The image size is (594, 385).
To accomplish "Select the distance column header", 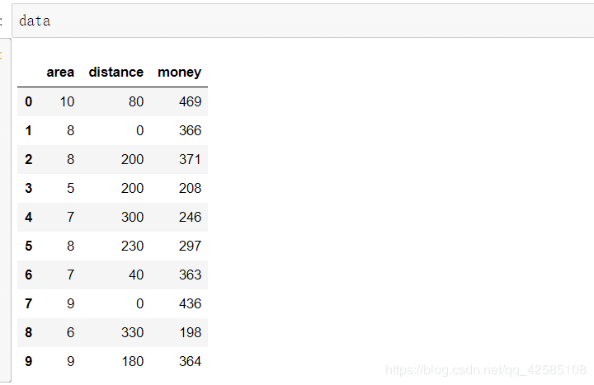I will (116, 73).
